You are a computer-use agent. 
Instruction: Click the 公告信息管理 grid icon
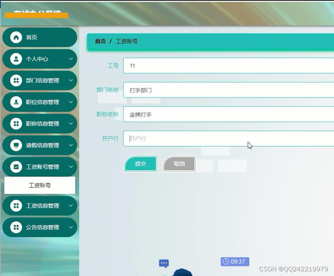(x=16, y=227)
